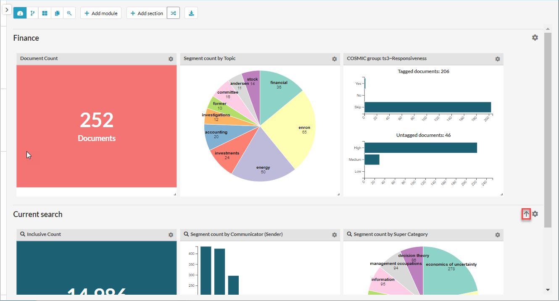Open Inclusive Count module settings gear
Image resolution: width=559 pixels, height=301 pixels.
(171, 235)
